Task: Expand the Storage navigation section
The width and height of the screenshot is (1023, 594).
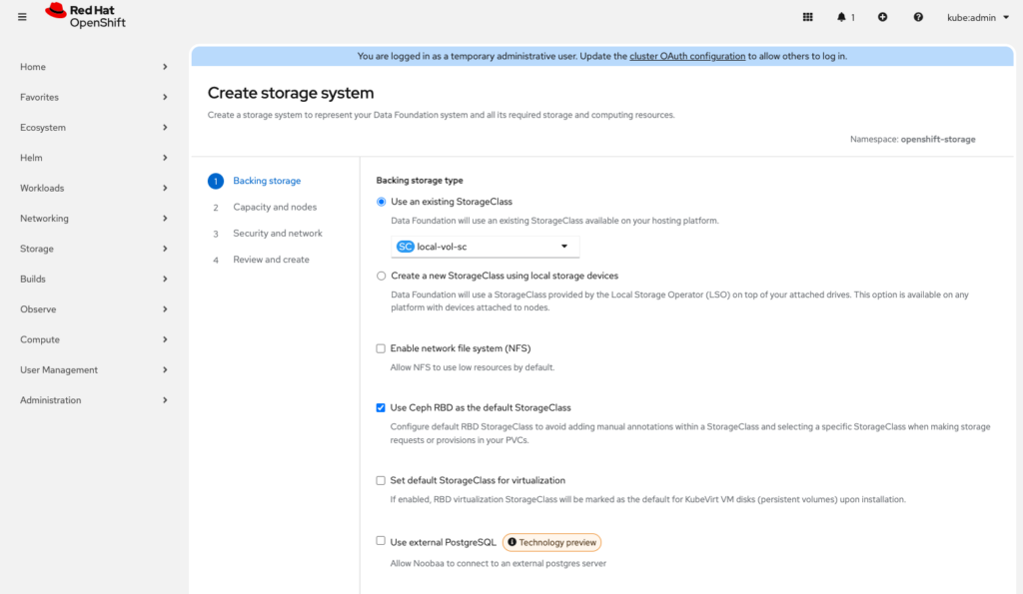Action: click(94, 249)
